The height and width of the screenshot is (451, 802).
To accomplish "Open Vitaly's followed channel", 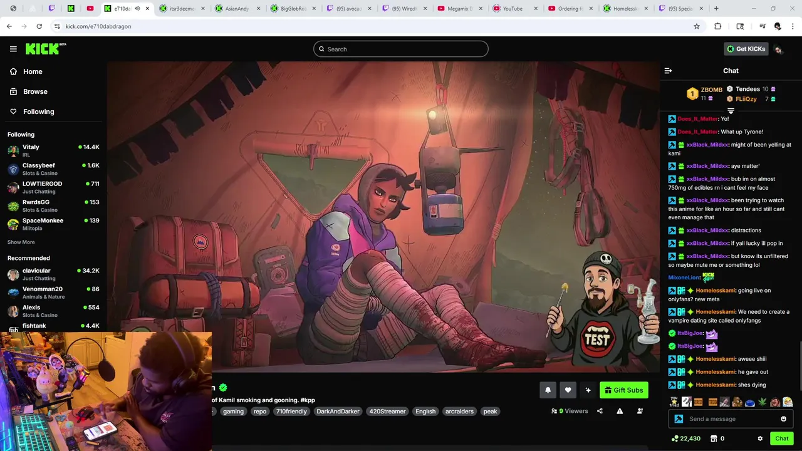I will coord(53,151).
